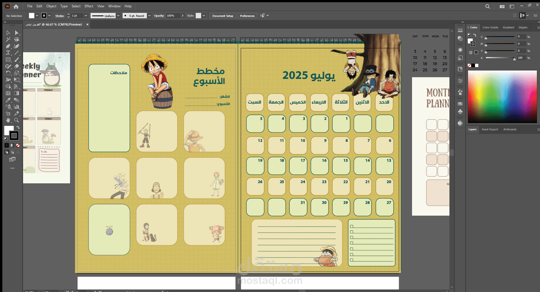Open the Transparency panel overlapping circles icon
Viewport: 540px width, 292px height.
460,38
